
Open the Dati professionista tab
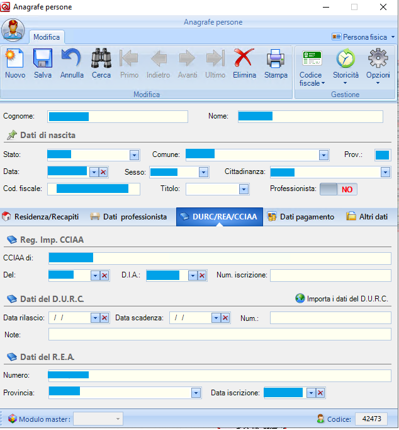pos(128,217)
